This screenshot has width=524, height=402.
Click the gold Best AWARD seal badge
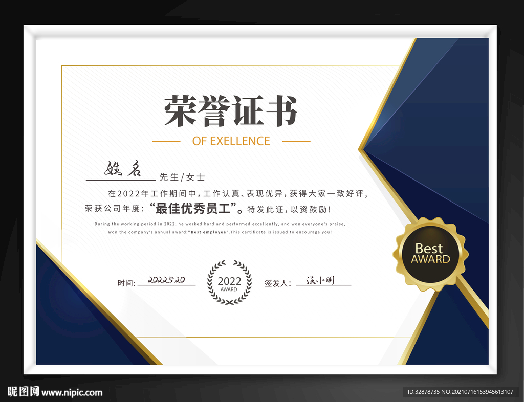point(430,254)
